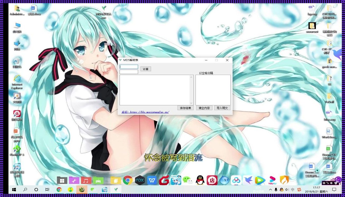Open the Network (网络) desktop icon

pos(17,45)
